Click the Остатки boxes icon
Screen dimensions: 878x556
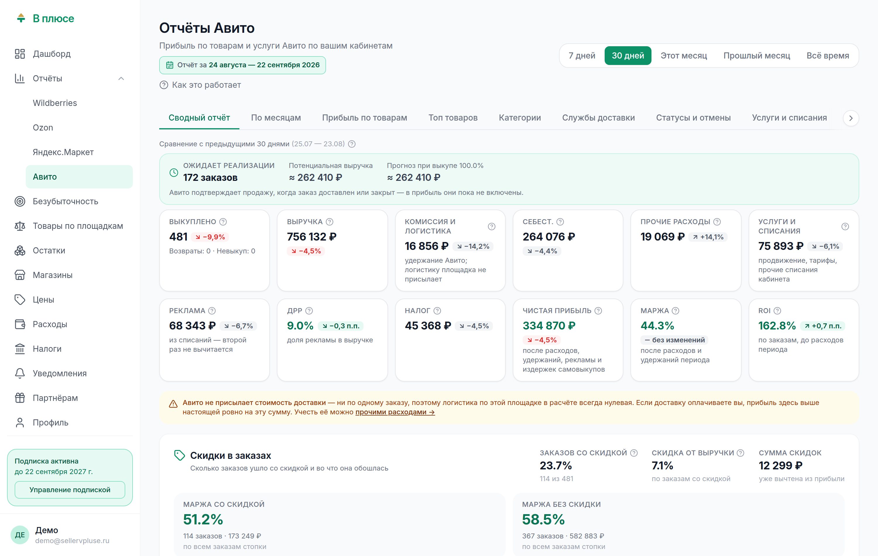click(x=20, y=250)
